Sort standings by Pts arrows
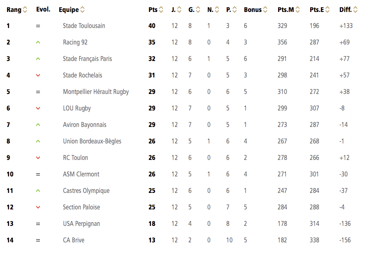369x256 pixels. pos(161,9)
